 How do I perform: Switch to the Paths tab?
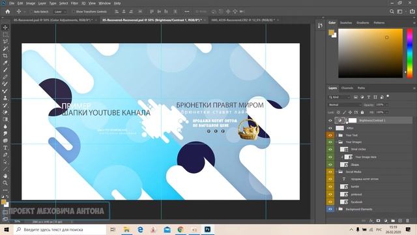(x=361, y=88)
